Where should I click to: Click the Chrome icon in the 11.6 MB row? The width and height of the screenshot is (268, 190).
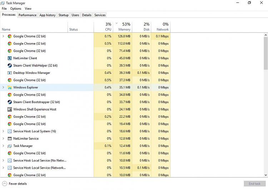point(10,153)
